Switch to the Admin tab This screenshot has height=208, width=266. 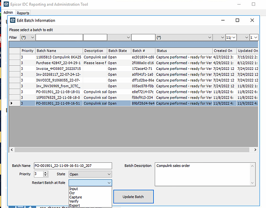(x=8, y=12)
